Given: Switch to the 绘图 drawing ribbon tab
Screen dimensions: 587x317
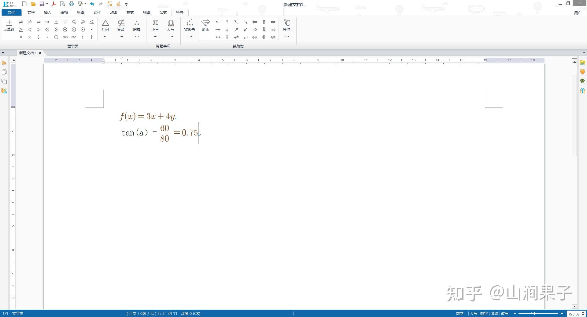Looking at the screenshot, I should 80,13.
